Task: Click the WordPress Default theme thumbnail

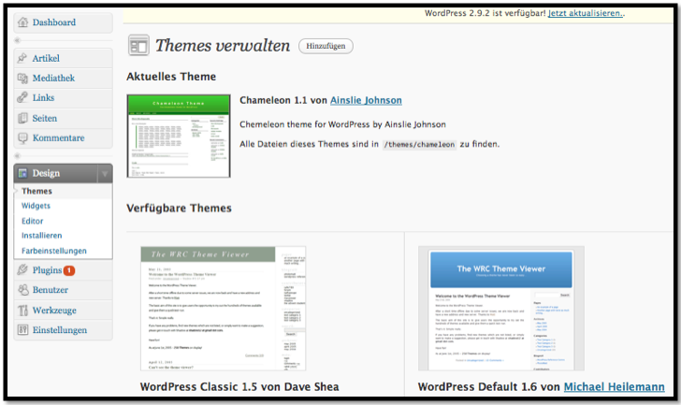Action: click(501, 309)
